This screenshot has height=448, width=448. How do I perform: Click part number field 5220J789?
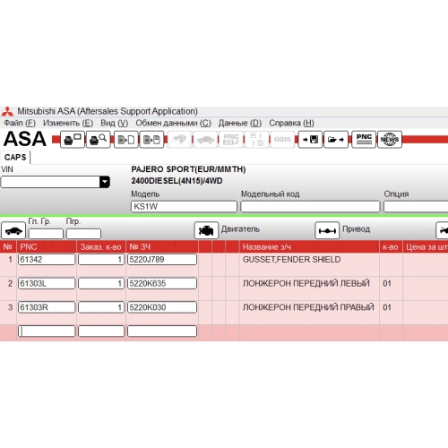pos(162,259)
